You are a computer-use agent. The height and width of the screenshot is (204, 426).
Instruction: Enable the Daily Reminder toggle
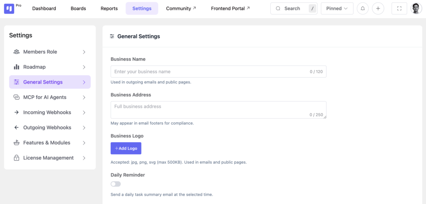click(x=116, y=184)
